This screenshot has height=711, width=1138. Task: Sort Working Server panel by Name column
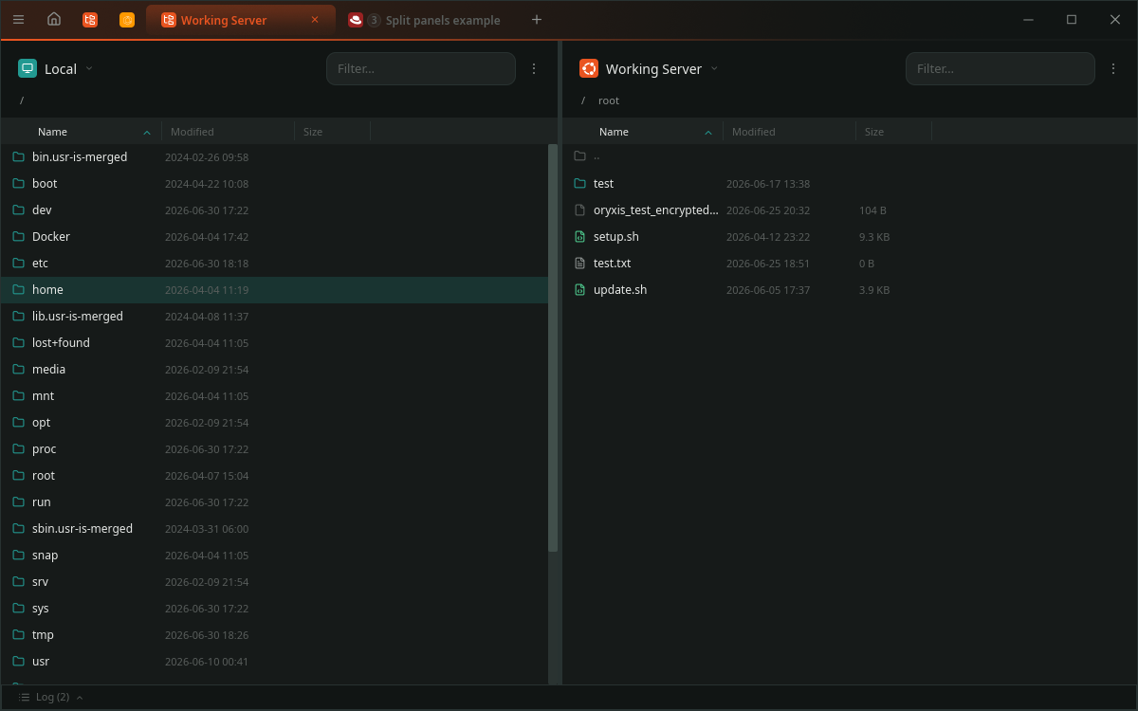[643, 132]
